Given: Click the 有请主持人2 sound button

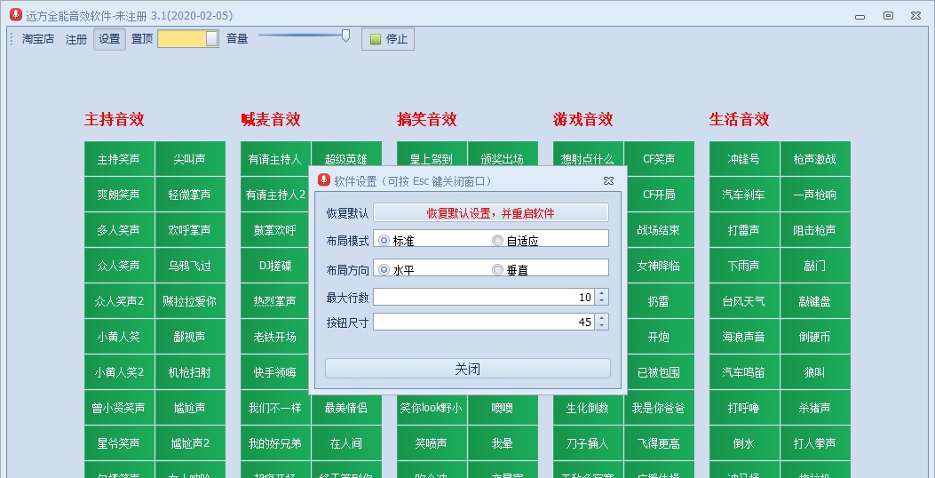Looking at the screenshot, I should (275, 195).
